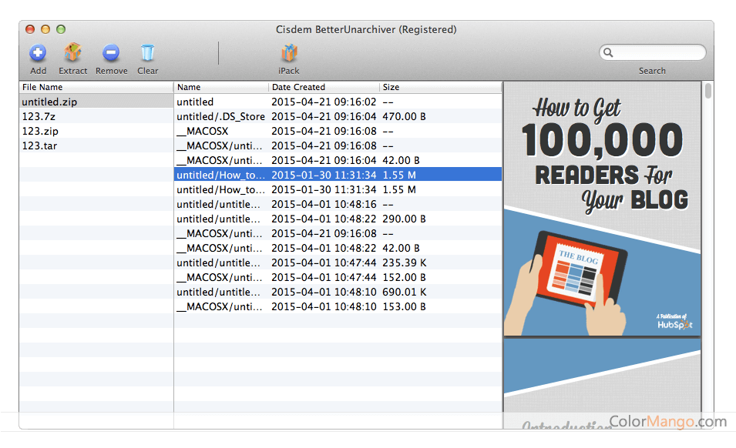Viewport: 736px width, 448px height.
Task: Select the 123.tar archive
Action: pyautogui.click(x=96, y=145)
